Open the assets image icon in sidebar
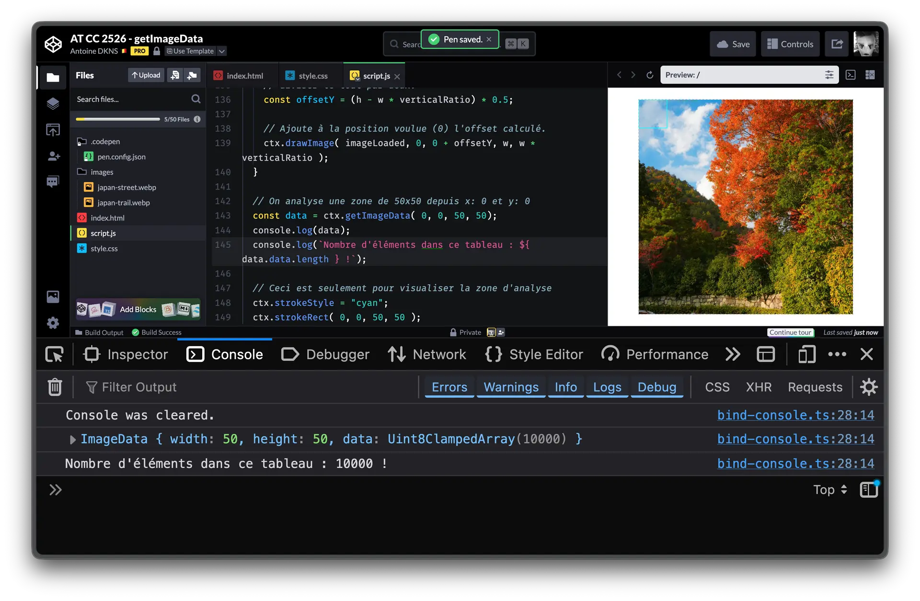Screen dimensions: 920x601 (x=53, y=297)
